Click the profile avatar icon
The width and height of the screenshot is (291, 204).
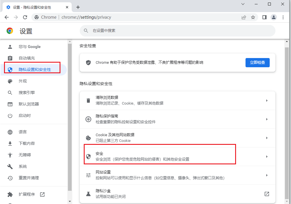pyautogui.click(x=274, y=17)
